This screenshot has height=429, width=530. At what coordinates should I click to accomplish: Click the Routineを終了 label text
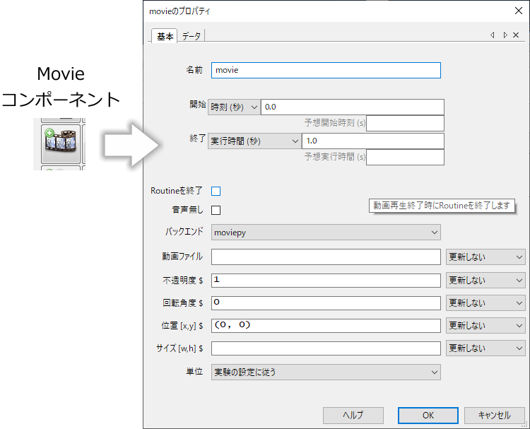point(177,191)
